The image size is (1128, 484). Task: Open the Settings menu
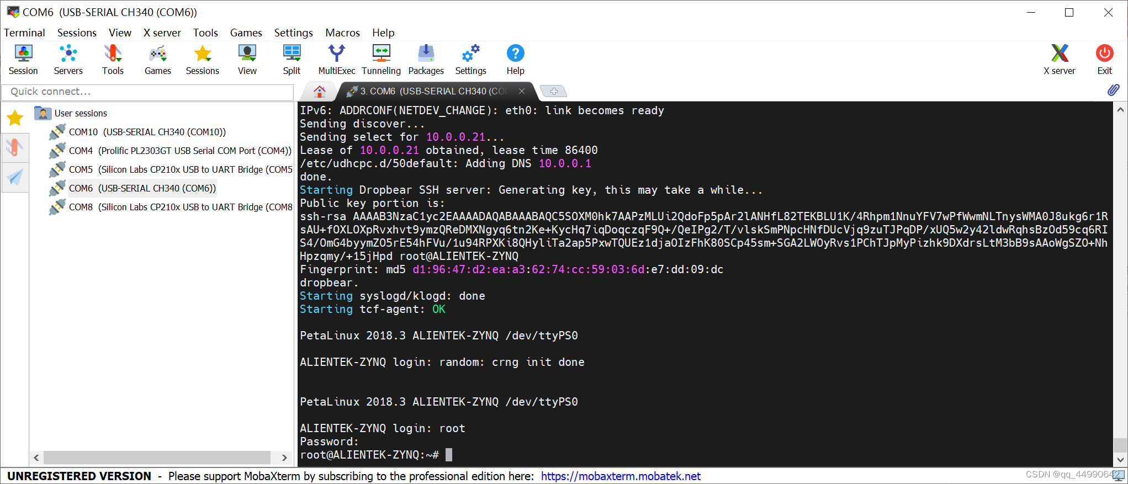tap(293, 33)
